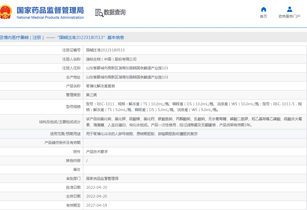Screen dimensions: 307x210
Task: Click the 政务服务门户 person icon
Action: (289, 9)
